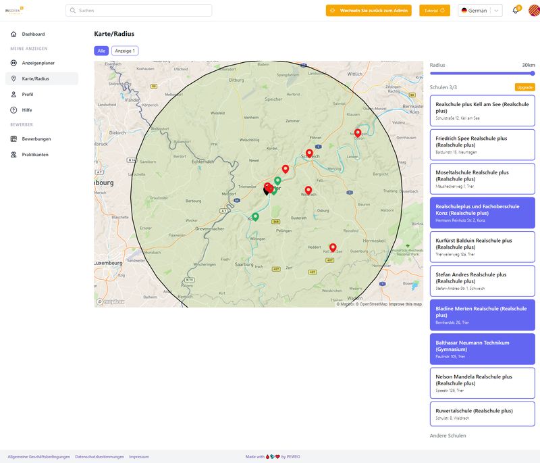Image resolution: width=540 pixels, height=463 pixels.
Task: Toggle the Ruwertalschule card
Action: click(x=482, y=414)
